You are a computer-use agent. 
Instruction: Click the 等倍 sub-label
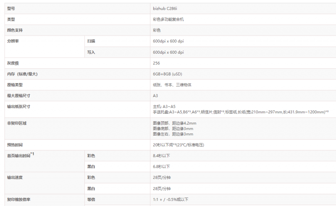pyautogui.click(x=91, y=200)
